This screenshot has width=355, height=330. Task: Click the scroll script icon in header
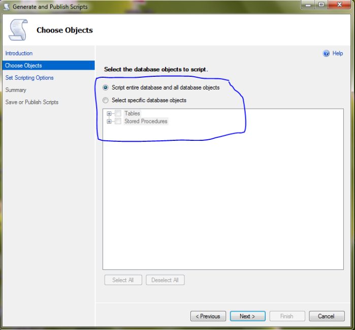18,30
